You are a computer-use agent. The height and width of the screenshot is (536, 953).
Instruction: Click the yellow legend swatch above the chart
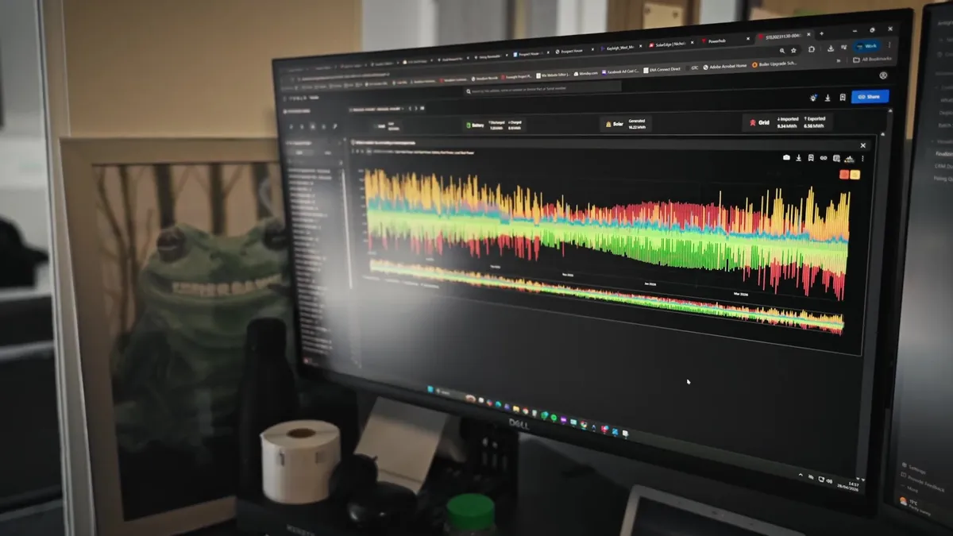pyautogui.click(x=855, y=174)
